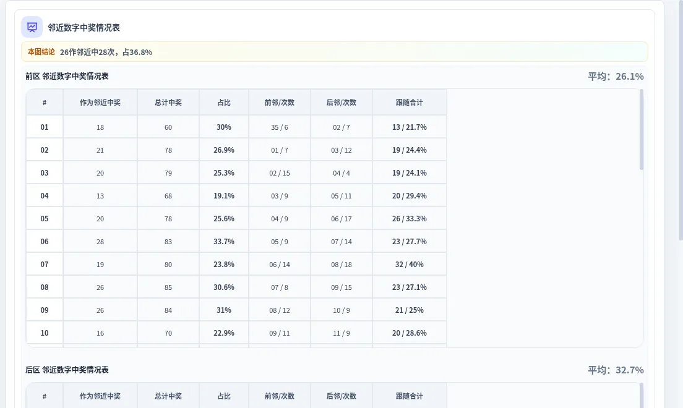This screenshot has width=683, height=408.
Task: Click the 后区 table's 跟随合计 column header
Action: pyautogui.click(x=410, y=396)
